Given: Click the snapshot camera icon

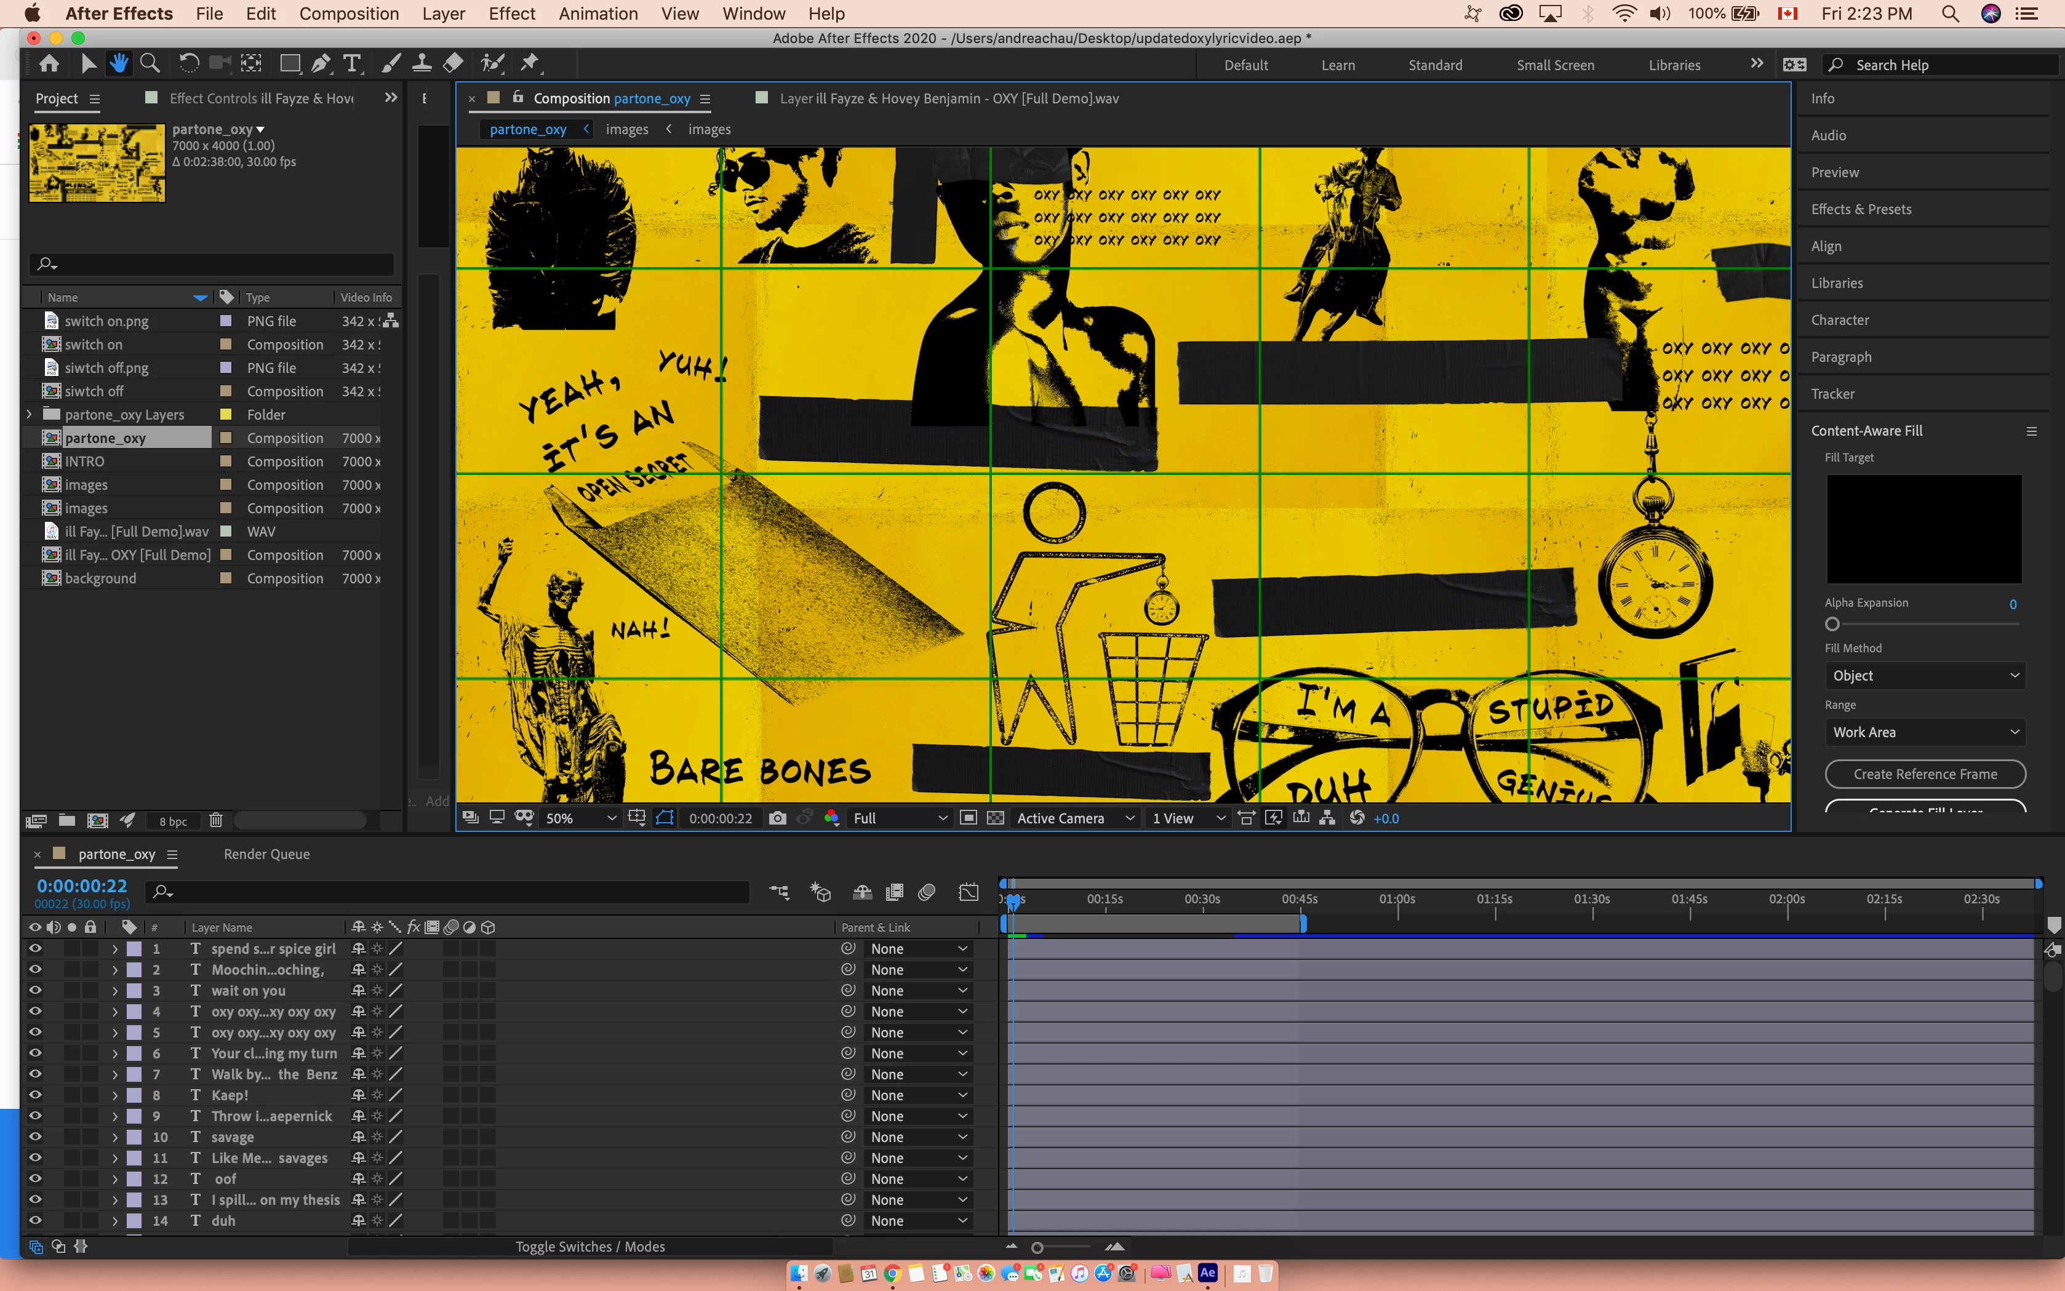Looking at the screenshot, I should (x=777, y=818).
